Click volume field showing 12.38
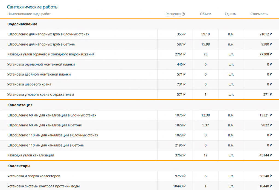Viewport: 279px width, 190px height. (205, 115)
